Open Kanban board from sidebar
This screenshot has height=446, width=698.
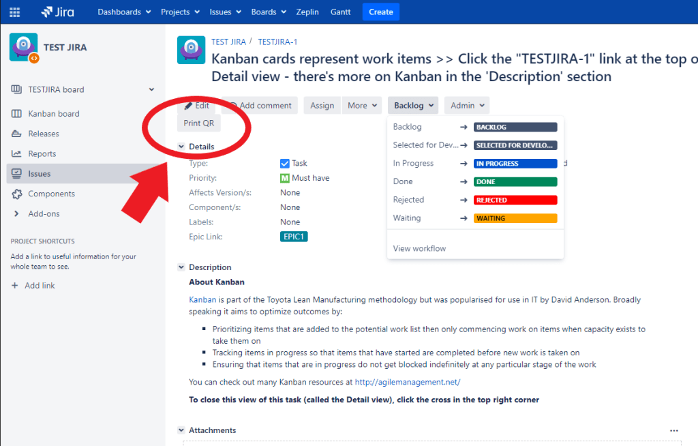pyautogui.click(x=53, y=114)
